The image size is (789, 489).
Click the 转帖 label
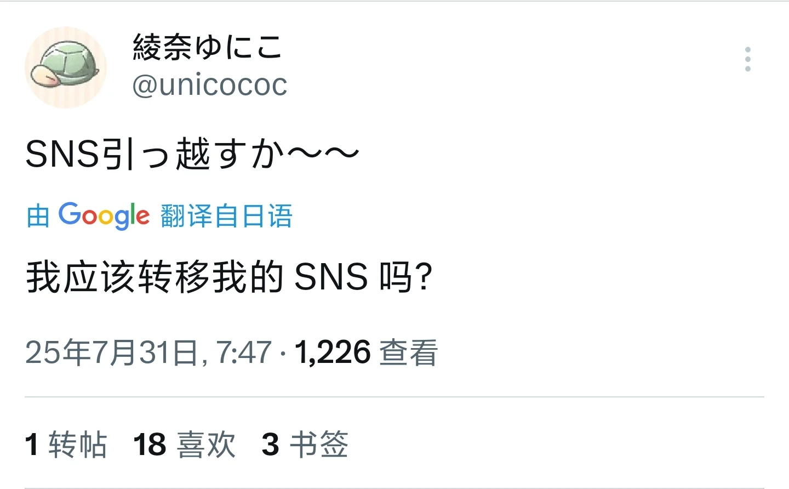pos(78,444)
